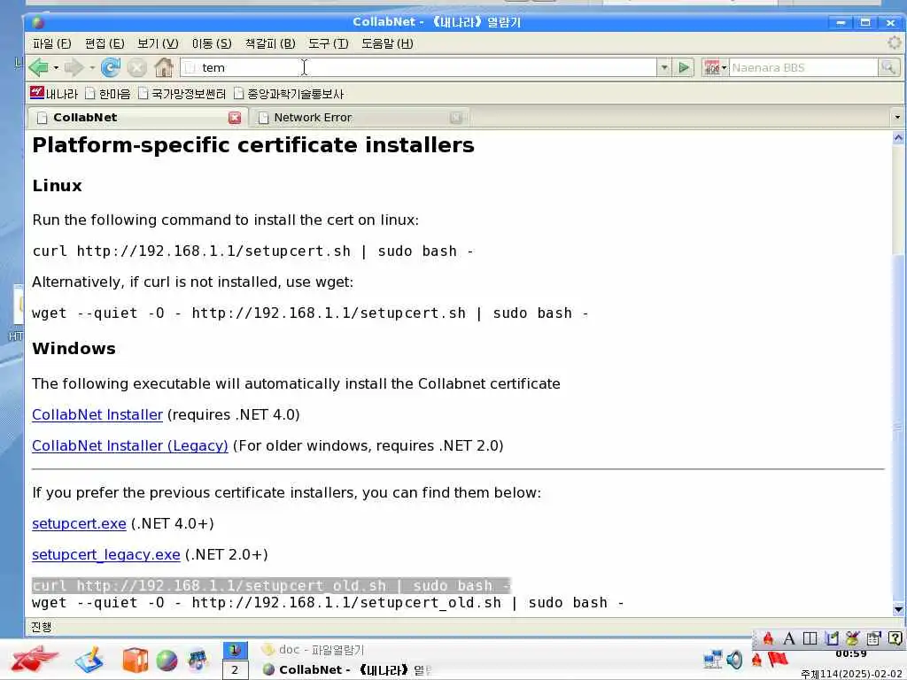The width and height of the screenshot is (907, 680).
Task: Click the CollabNet Installer link
Action: (x=97, y=414)
